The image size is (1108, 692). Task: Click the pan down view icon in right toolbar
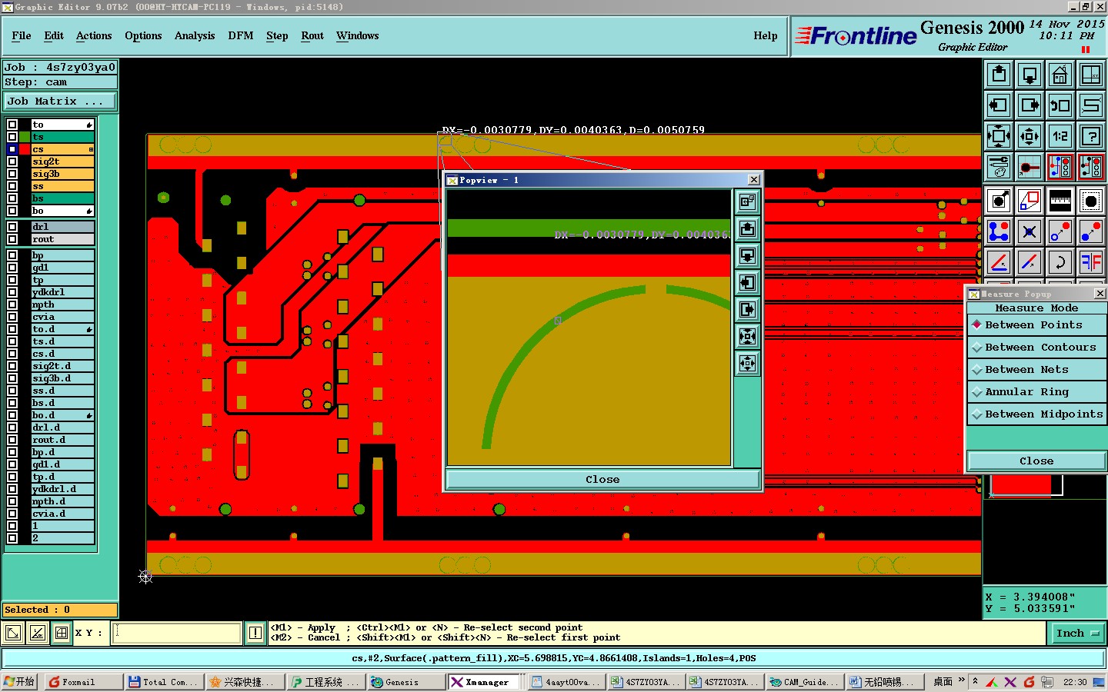pyautogui.click(x=1030, y=75)
